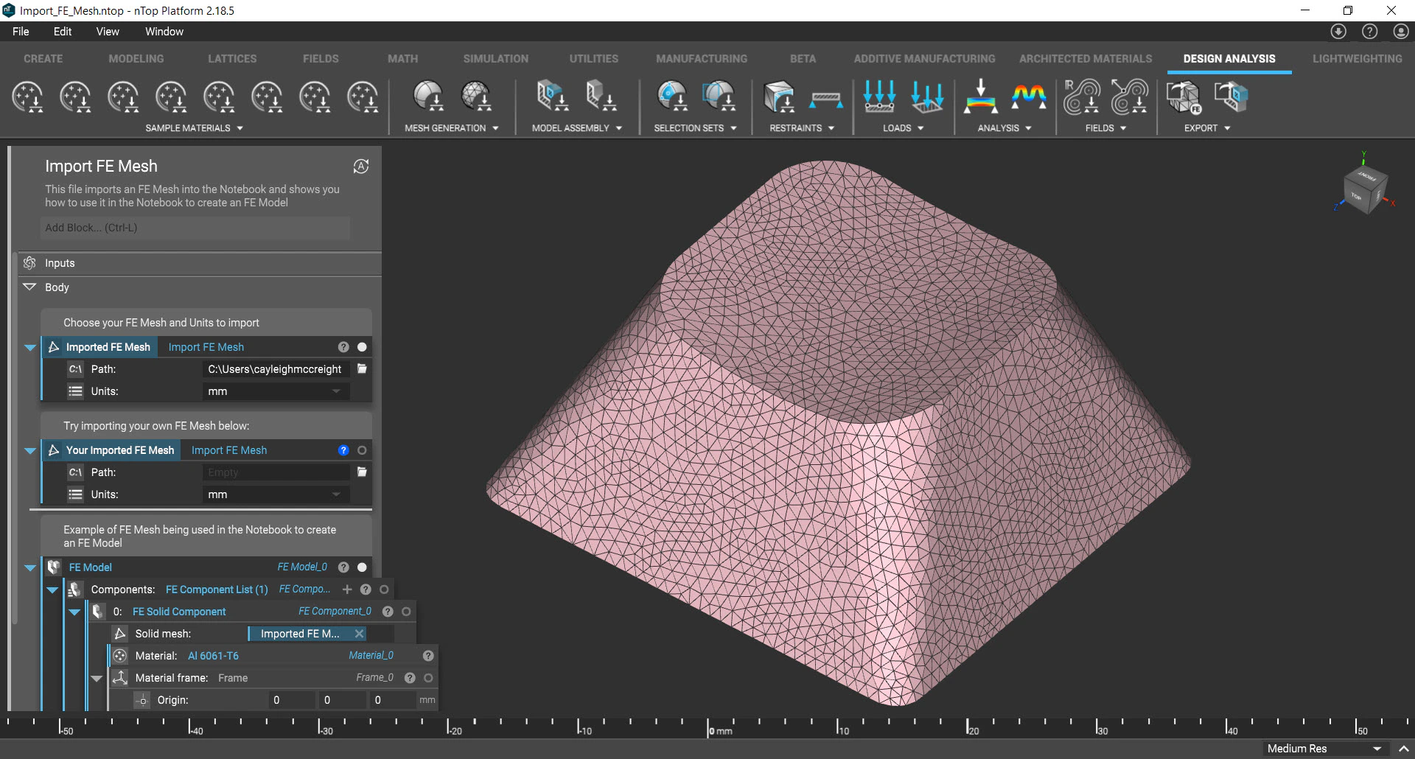Select the Loads arrows icon
This screenshot has height=759, width=1415.
pyautogui.click(x=879, y=97)
